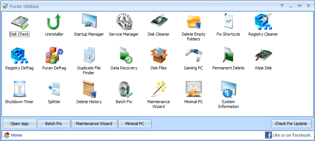This screenshot has height=141, width=315.
Task: Choose the Service Manager gear icon
Action: tap(124, 22)
